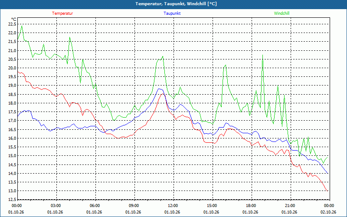Screen dimensions: 347x217
Task: Click the blue Taupunkt legend label
Action: pyautogui.click(x=172, y=13)
